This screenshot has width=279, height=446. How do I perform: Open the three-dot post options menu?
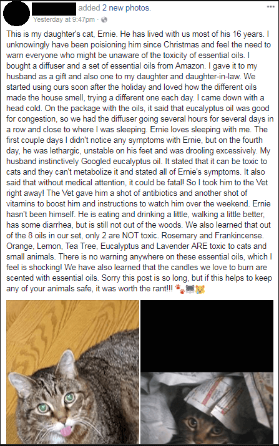click(270, 7)
